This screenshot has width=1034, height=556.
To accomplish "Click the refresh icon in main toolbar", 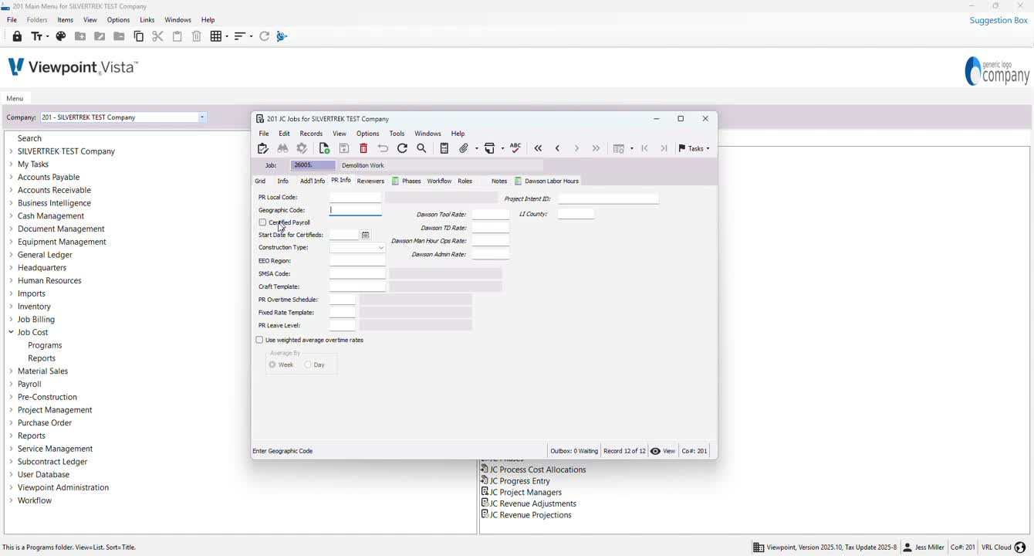I will 265,36.
